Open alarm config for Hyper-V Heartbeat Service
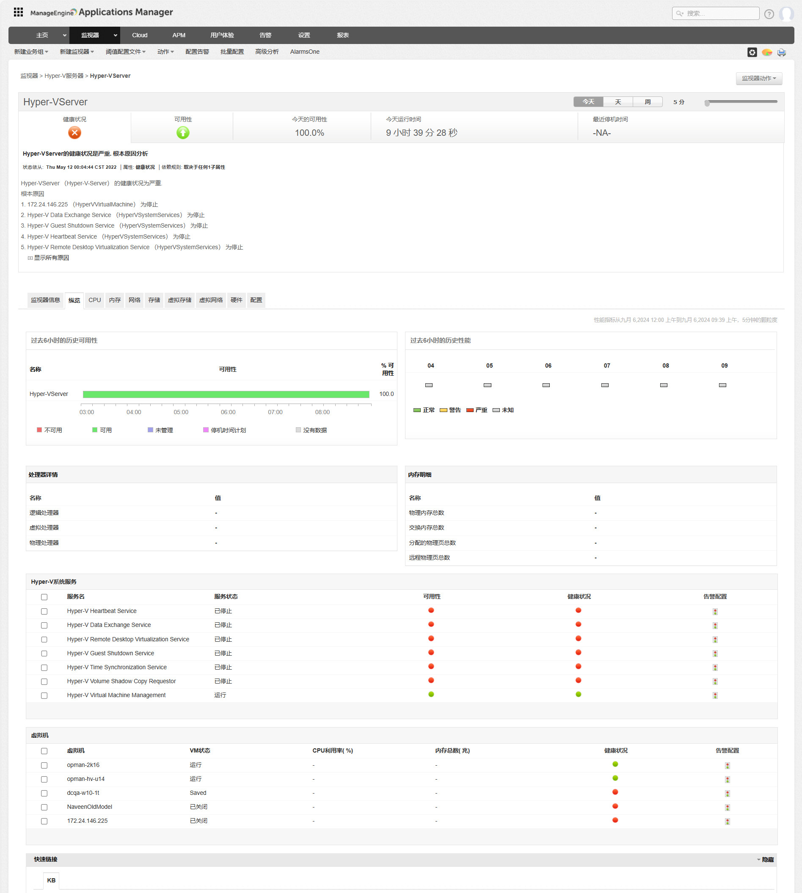This screenshot has width=802, height=893. click(715, 612)
